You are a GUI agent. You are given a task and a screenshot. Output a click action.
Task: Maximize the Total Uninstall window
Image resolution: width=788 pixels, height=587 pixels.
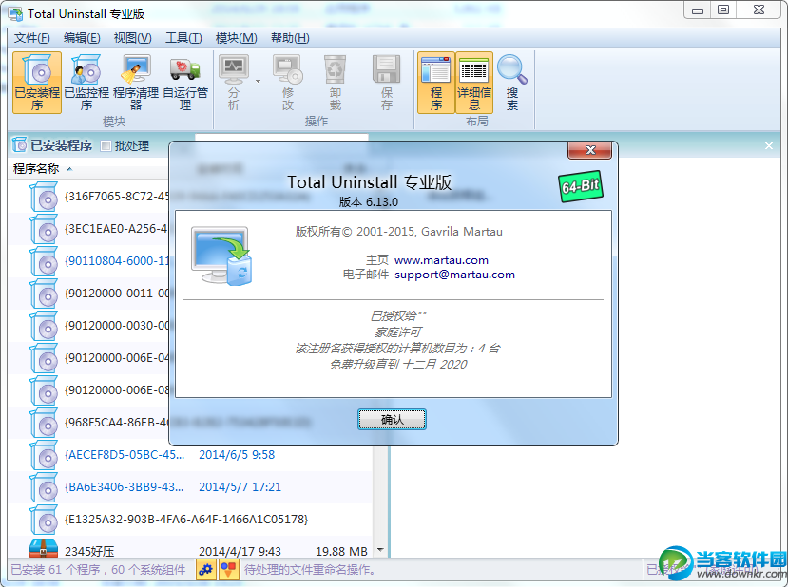(x=723, y=10)
